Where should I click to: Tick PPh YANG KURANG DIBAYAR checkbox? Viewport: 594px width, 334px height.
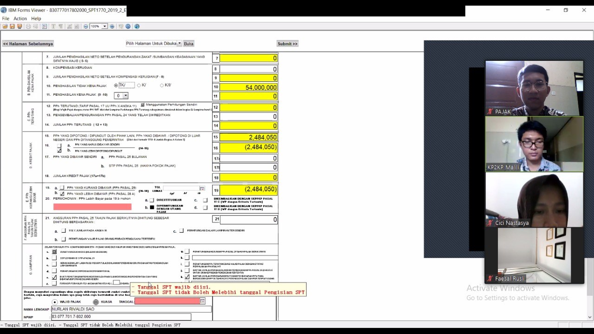pyautogui.click(x=62, y=188)
